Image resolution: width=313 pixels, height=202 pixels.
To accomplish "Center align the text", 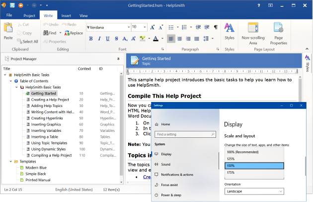I will [180, 39].
